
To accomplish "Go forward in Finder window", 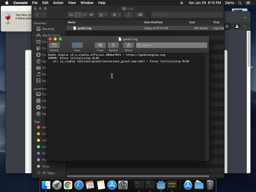I will (x=43, y=15).
